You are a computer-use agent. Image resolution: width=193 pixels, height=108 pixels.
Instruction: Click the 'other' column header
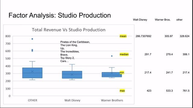(179, 20)
